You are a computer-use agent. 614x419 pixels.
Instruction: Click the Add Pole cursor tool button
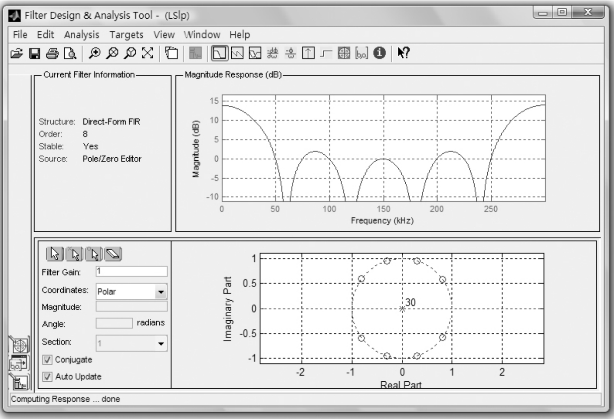point(74,254)
